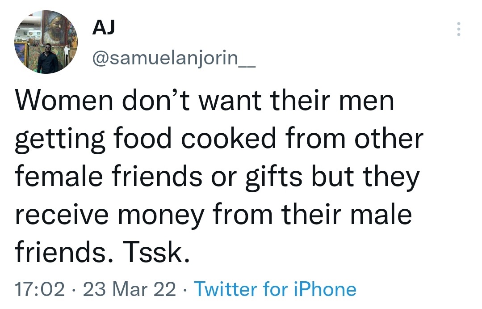Click the word iPhone in the source label
This screenshot has width=482, height=309.
324,289
